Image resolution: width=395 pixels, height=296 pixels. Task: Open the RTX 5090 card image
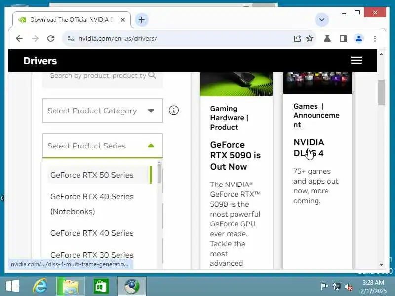(237, 84)
